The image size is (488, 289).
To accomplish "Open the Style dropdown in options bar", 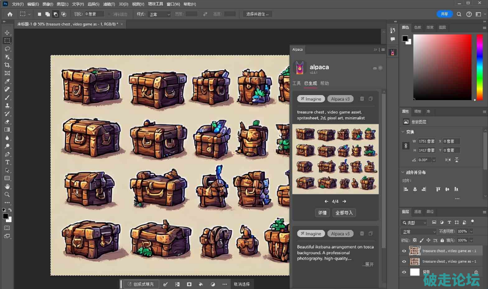I will (160, 14).
